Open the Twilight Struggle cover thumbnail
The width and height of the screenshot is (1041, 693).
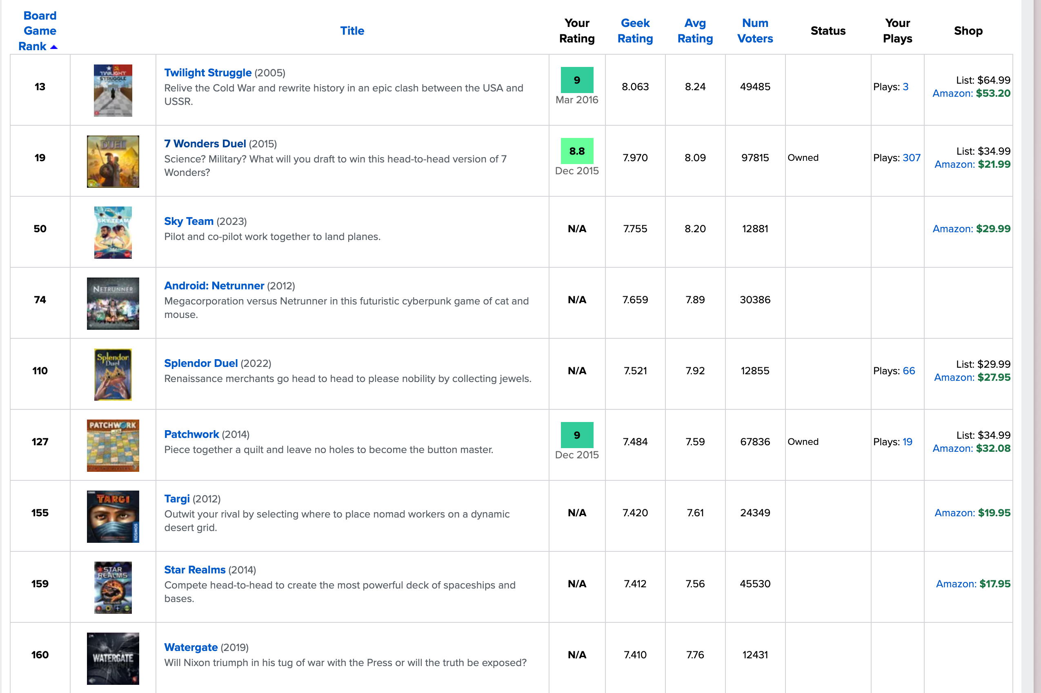pyautogui.click(x=113, y=91)
